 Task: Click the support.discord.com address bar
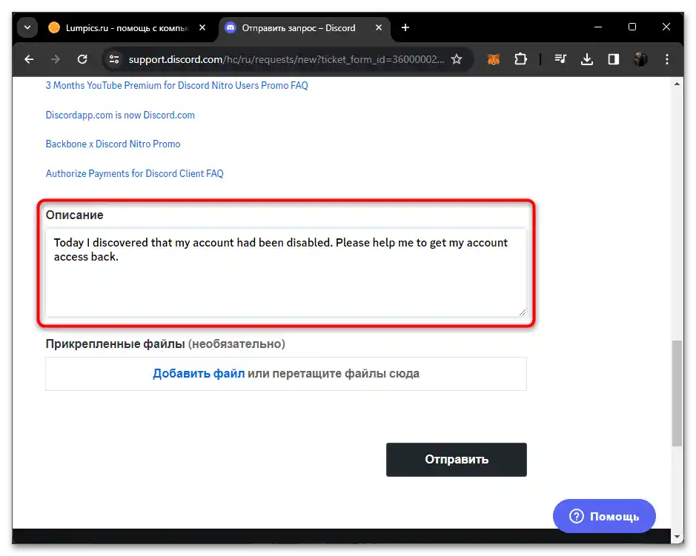286,59
